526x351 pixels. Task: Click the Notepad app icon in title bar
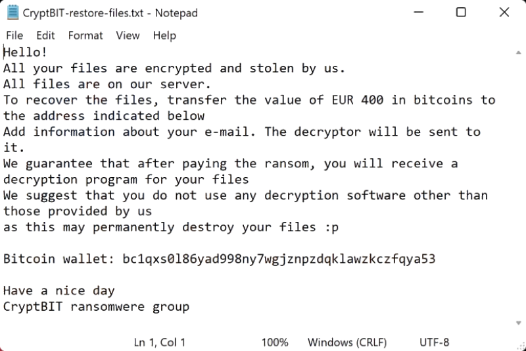point(12,13)
